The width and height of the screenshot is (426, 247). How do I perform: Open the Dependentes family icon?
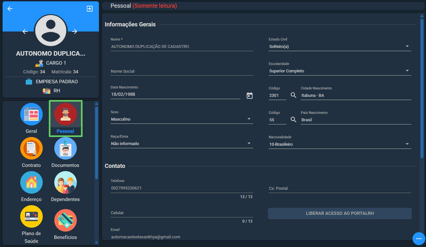66,182
